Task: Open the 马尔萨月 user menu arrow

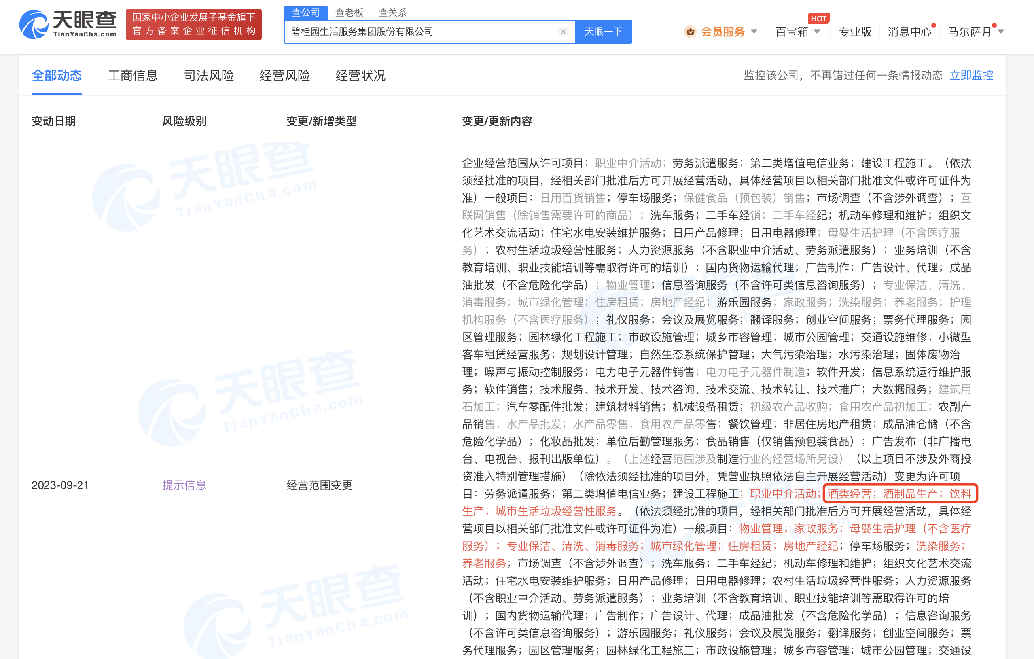Action: (1001, 31)
